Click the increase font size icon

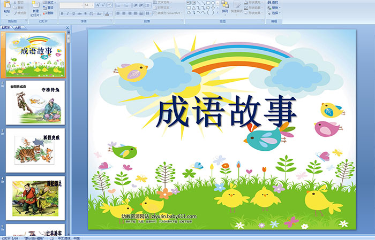coord(98,5)
